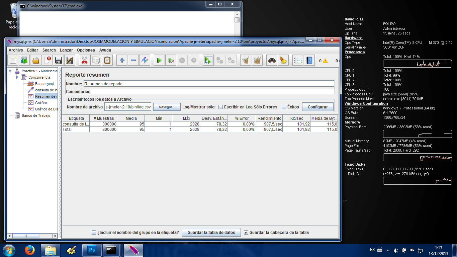Collapse the Concurrencia thread group node
Viewport: 457px width, 257px height.
coord(17,77)
